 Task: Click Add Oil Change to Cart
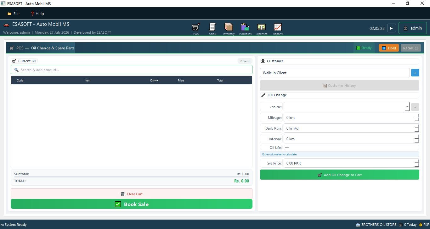[x=339, y=175]
